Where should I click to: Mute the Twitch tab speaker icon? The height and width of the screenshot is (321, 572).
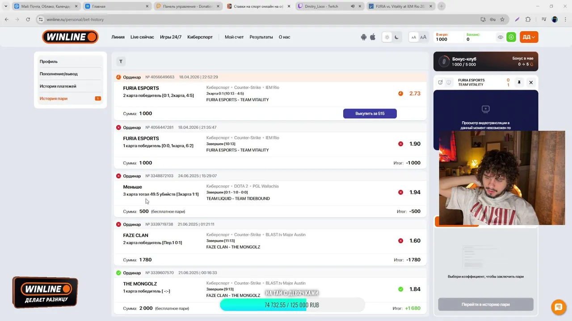point(353,6)
